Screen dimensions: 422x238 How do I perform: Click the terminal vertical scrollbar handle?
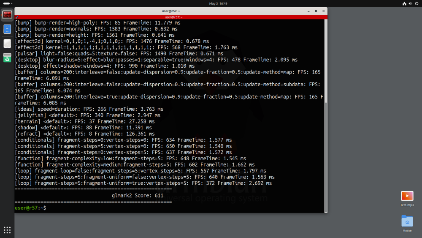pyautogui.click(x=326, y=157)
